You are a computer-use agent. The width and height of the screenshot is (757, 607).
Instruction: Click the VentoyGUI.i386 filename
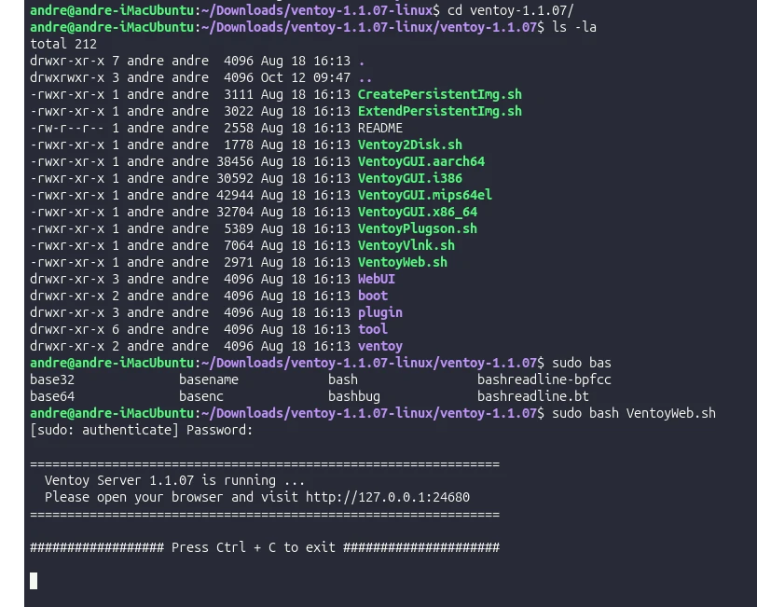[410, 178]
